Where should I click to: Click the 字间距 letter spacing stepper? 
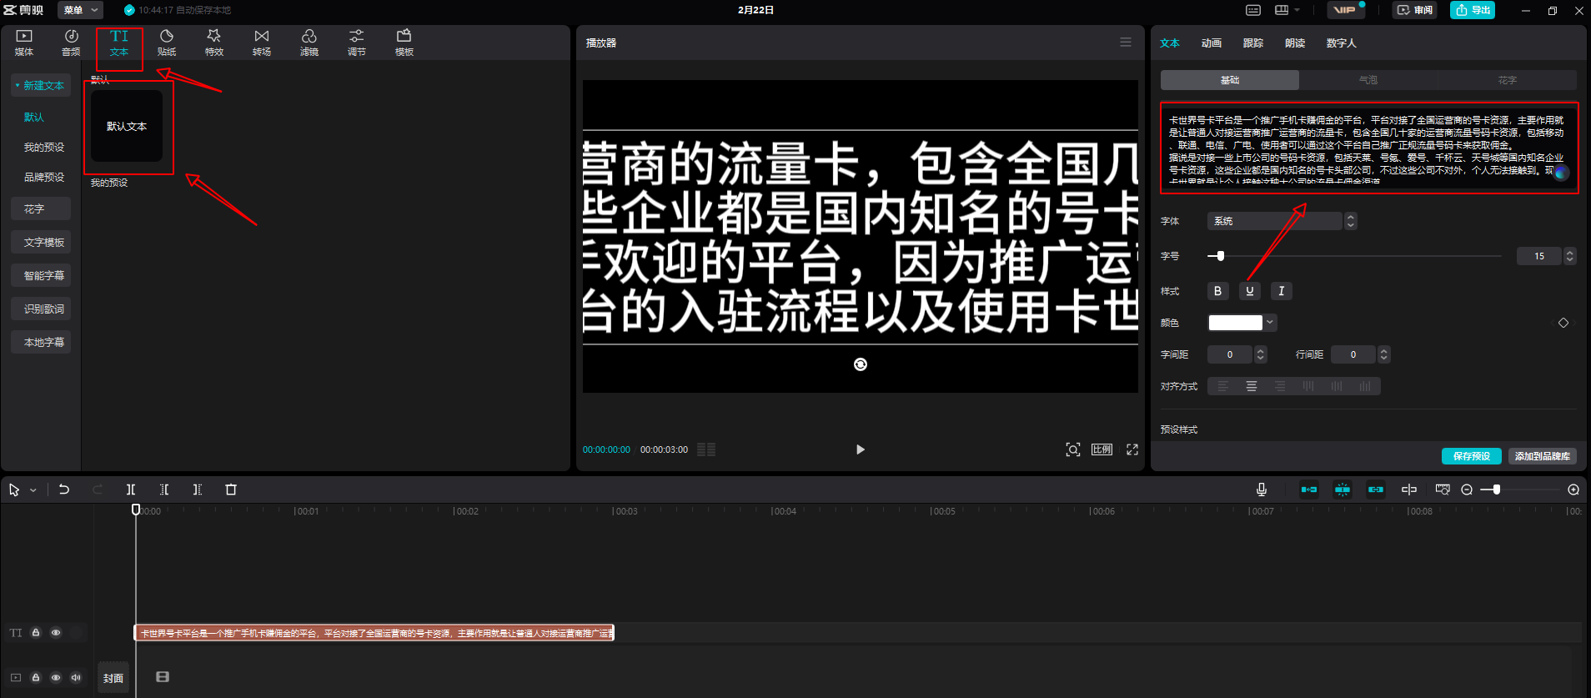(x=1261, y=354)
